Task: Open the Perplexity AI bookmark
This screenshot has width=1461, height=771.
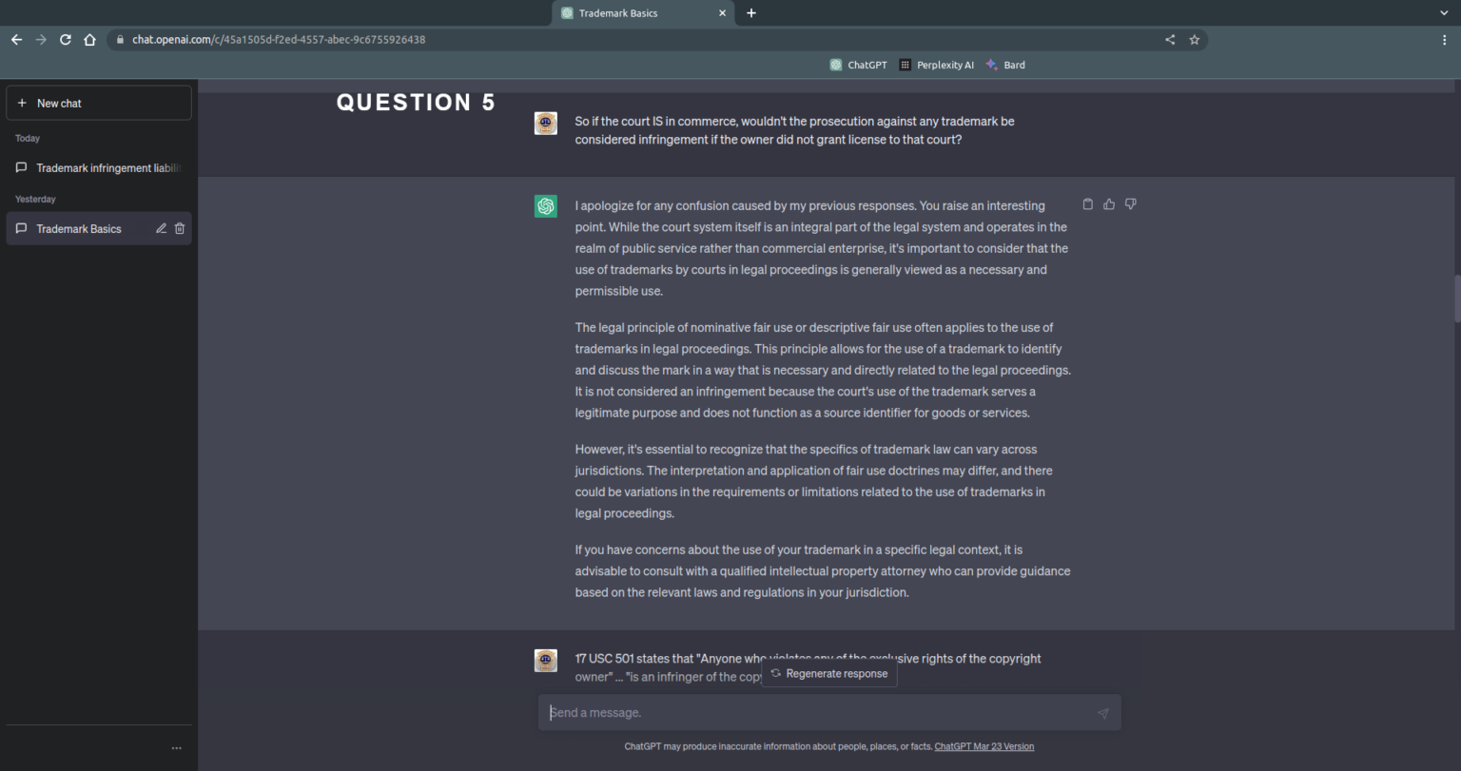Action: tap(937, 65)
